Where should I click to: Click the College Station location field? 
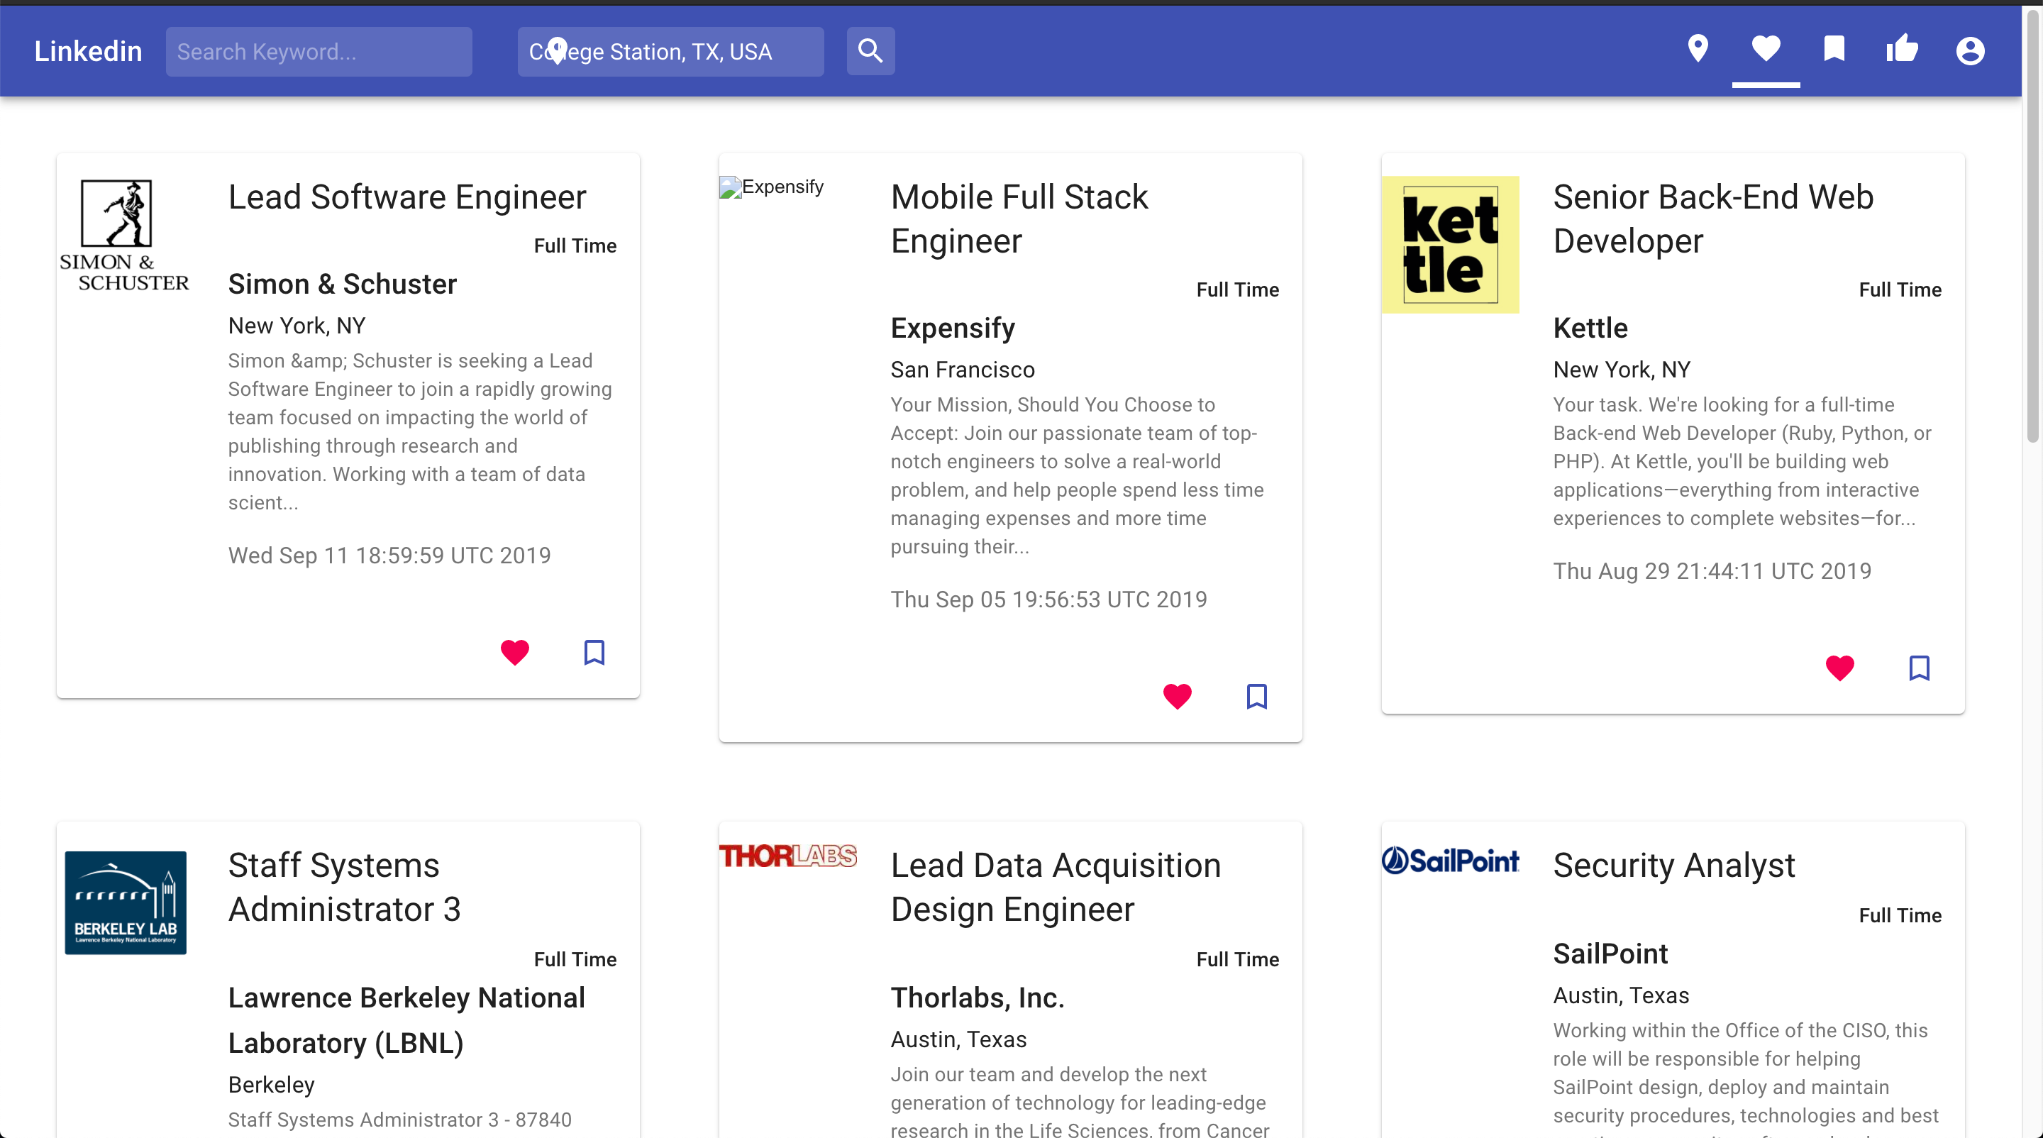[x=670, y=52]
